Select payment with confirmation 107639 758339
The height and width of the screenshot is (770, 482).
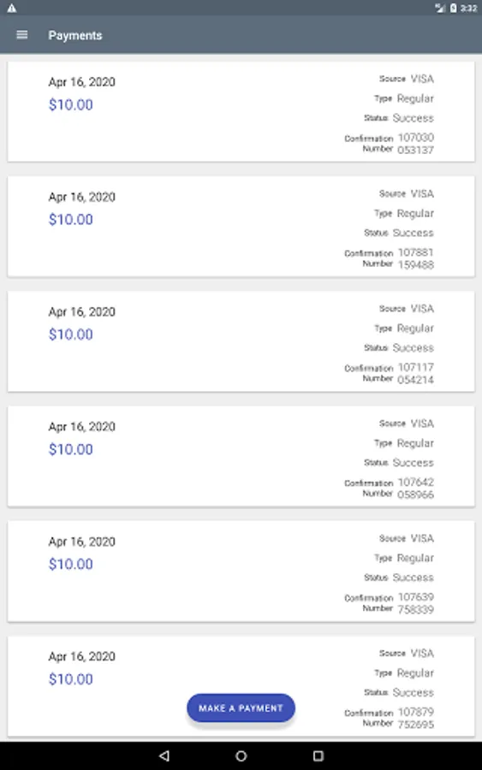coord(241,572)
